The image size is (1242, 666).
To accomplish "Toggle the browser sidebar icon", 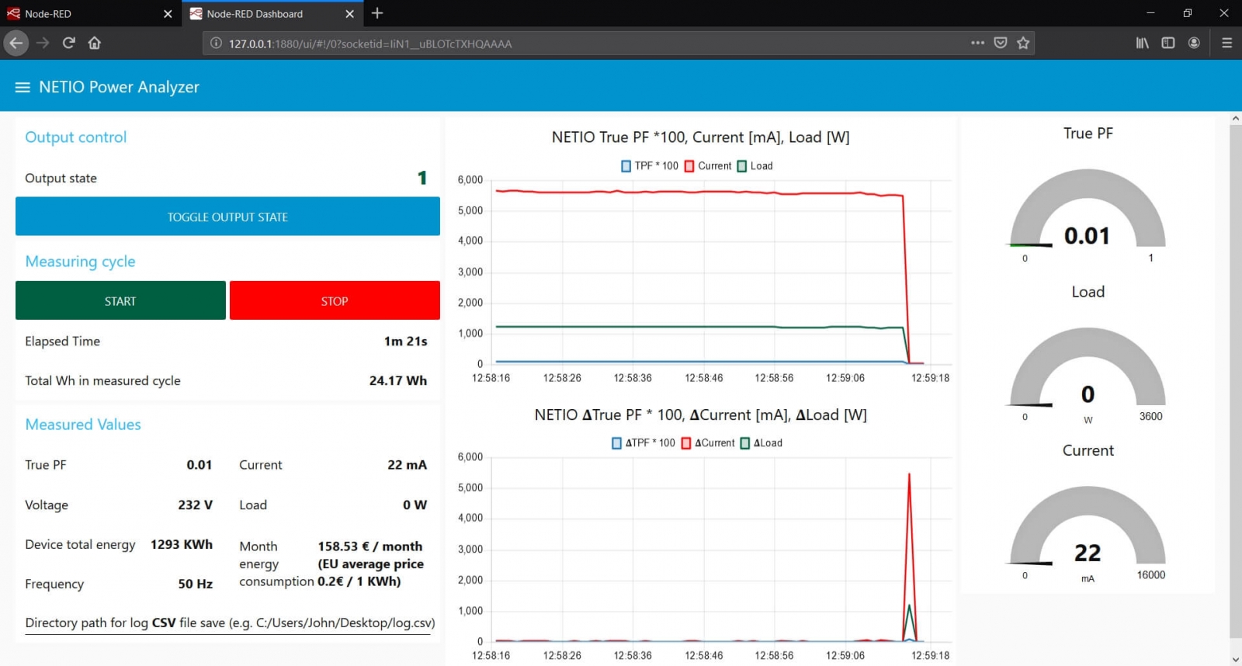I will coord(1168,43).
